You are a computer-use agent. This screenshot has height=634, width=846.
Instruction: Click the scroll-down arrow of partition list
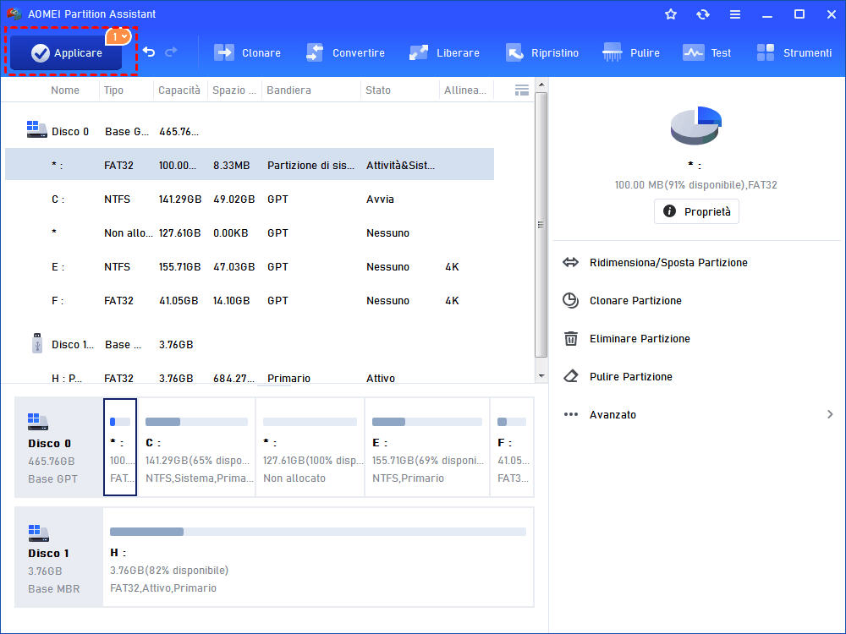(x=541, y=376)
